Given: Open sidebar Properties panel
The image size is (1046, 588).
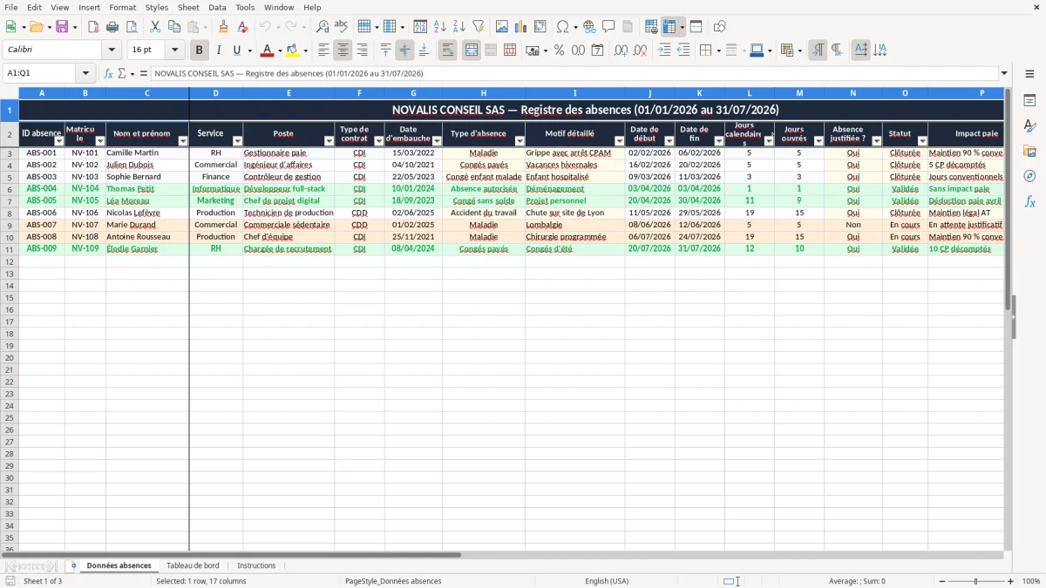Looking at the screenshot, I should [1030, 101].
